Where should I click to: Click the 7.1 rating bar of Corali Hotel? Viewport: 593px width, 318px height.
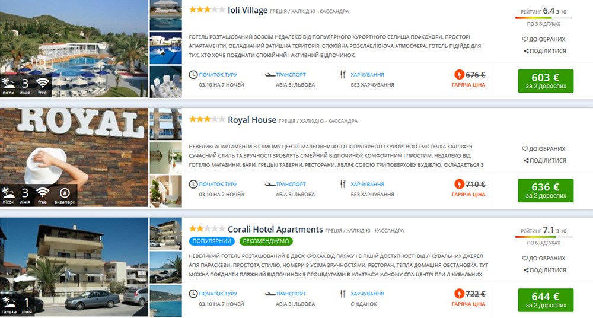pos(543,237)
